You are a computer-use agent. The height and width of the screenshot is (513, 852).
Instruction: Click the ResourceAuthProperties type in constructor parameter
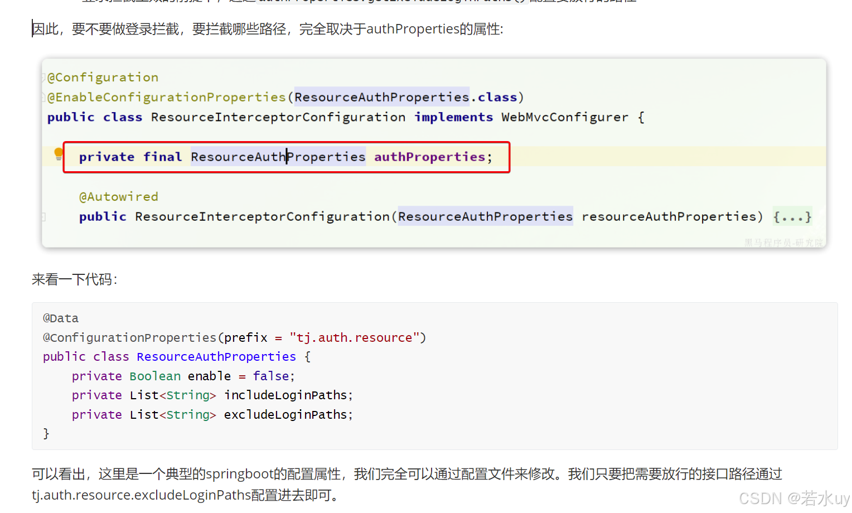[x=485, y=216]
